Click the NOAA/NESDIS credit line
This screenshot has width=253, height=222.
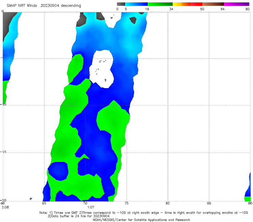click(x=141, y=220)
